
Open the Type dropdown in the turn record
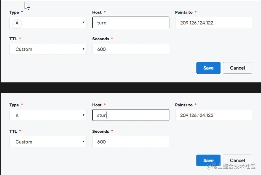(48, 23)
